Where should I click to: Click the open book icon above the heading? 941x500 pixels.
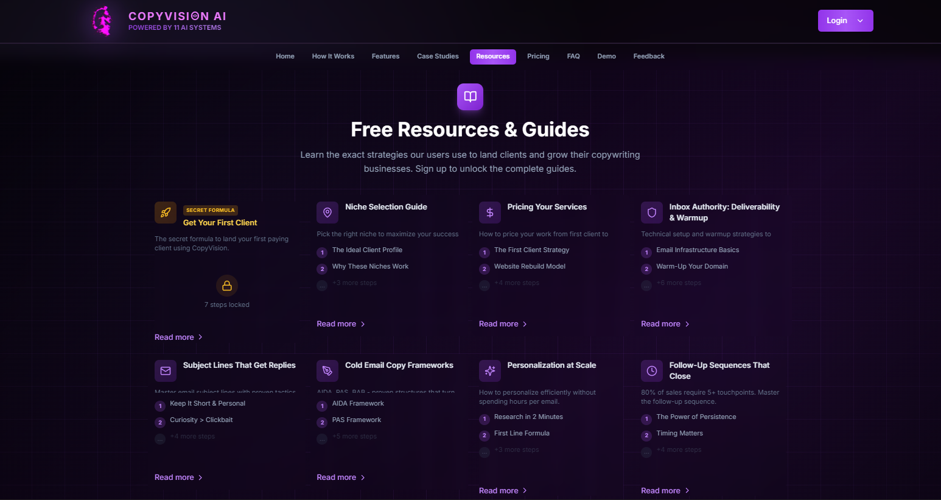[470, 97]
